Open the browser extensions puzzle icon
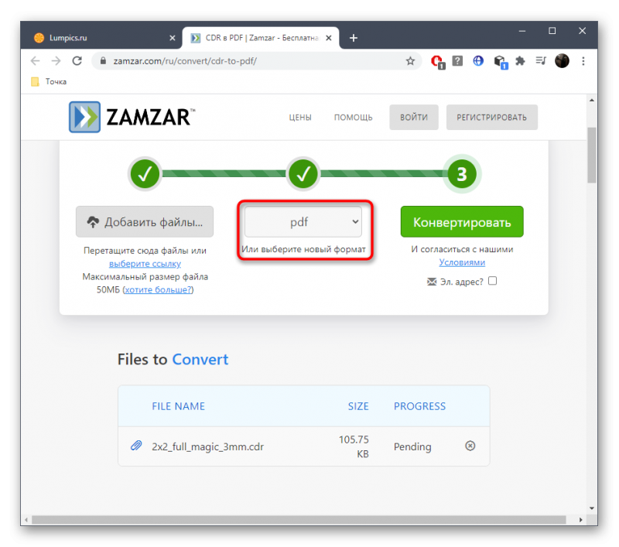 coord(520,61)
